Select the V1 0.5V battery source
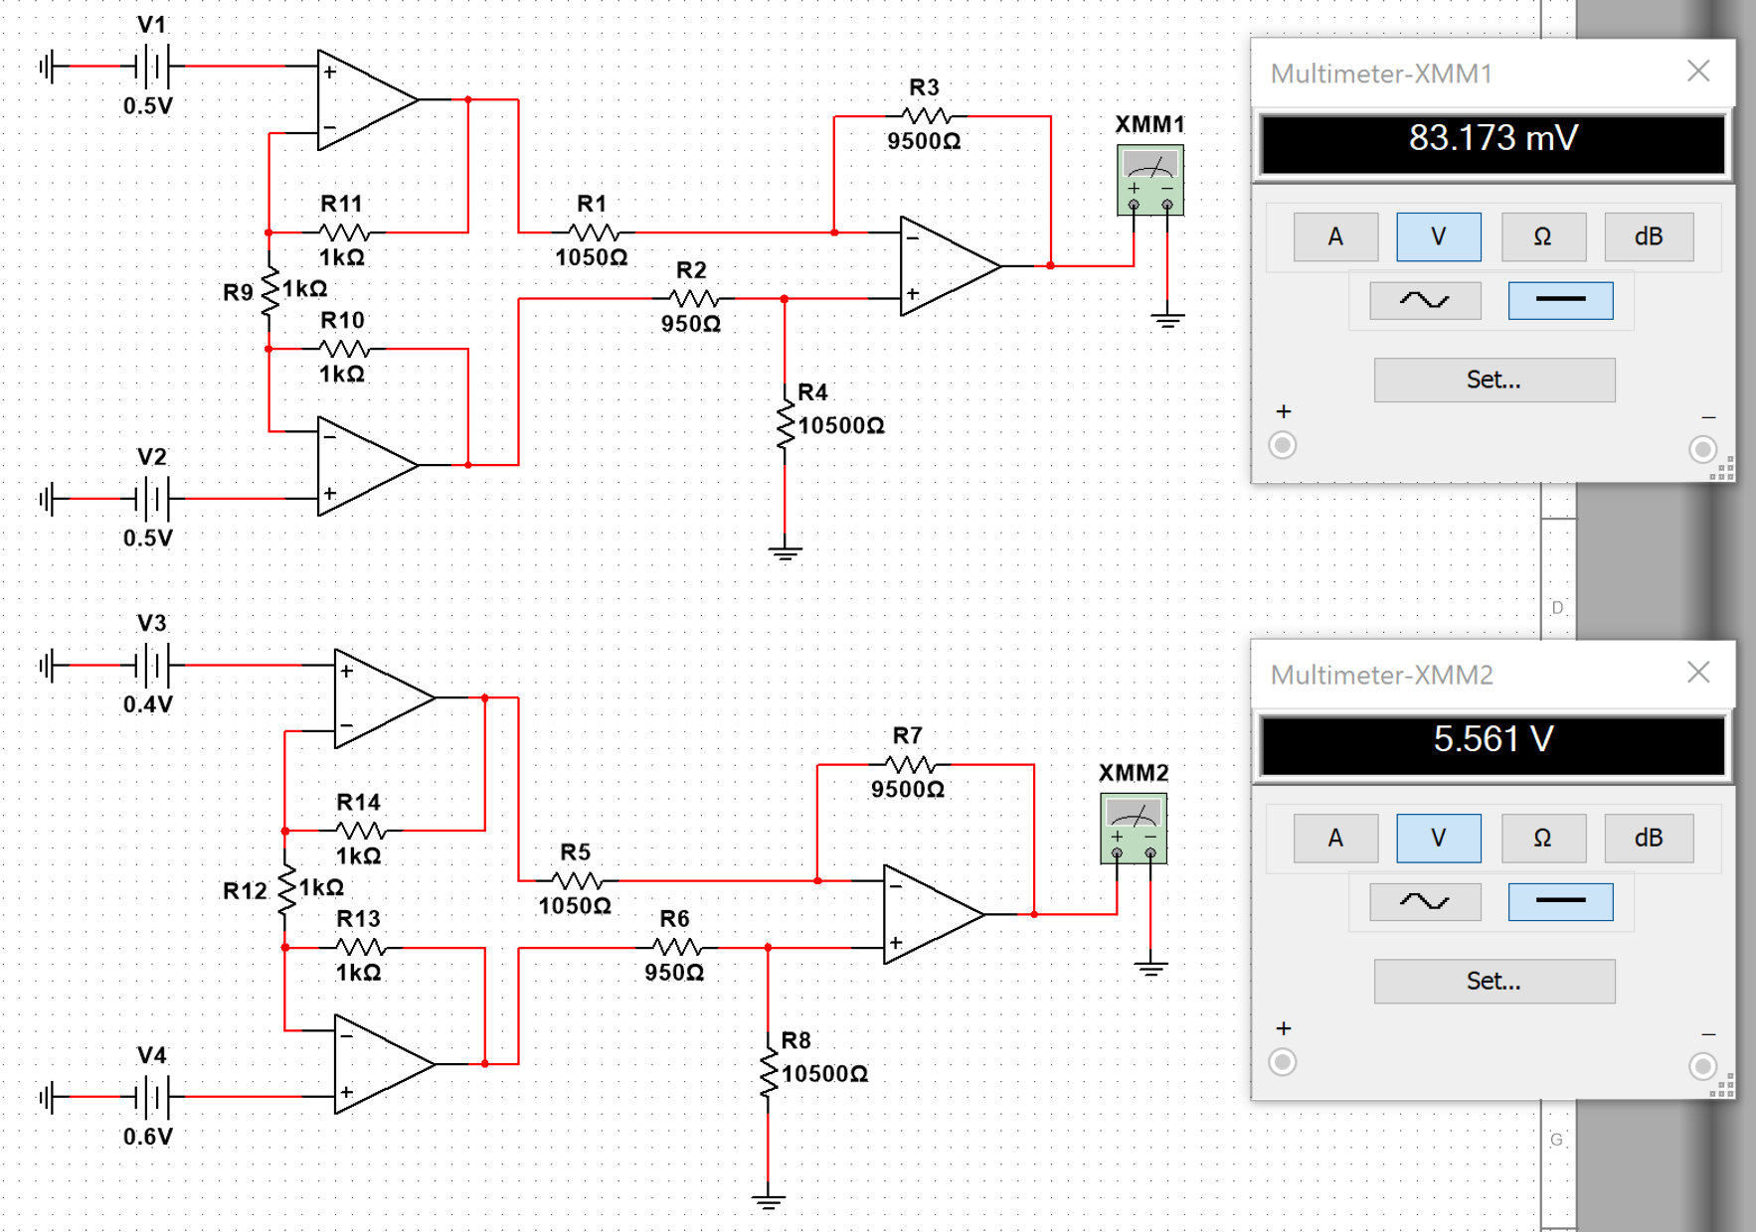Screen dimensions: 1756x1232 pos(151,67)
